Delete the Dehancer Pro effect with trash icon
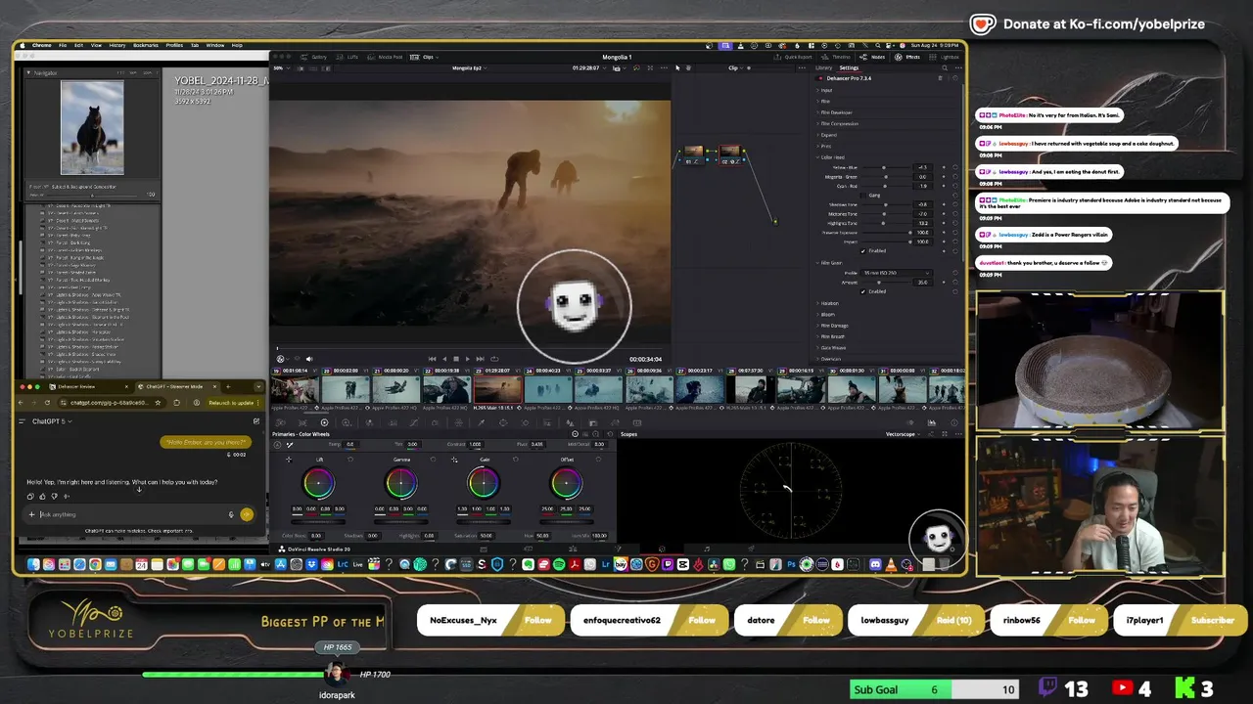This screenshot has width=1253, height=704. tap(940, 78)
